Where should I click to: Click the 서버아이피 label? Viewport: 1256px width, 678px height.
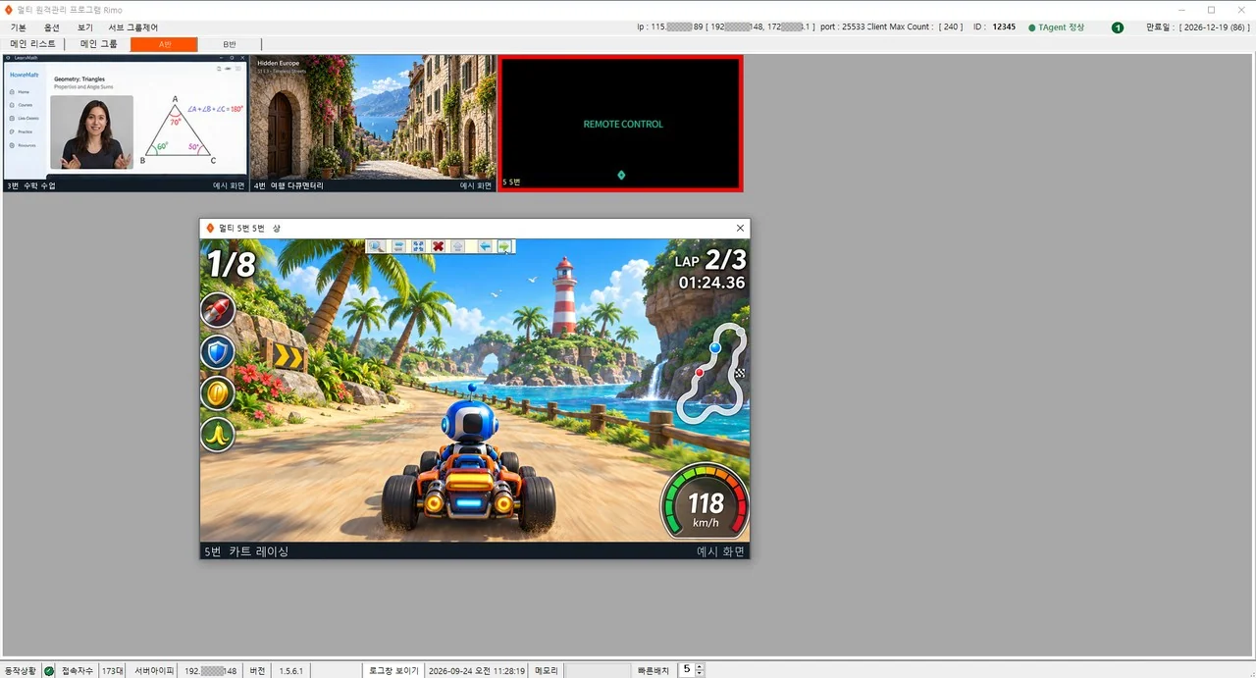click(154, 671)
